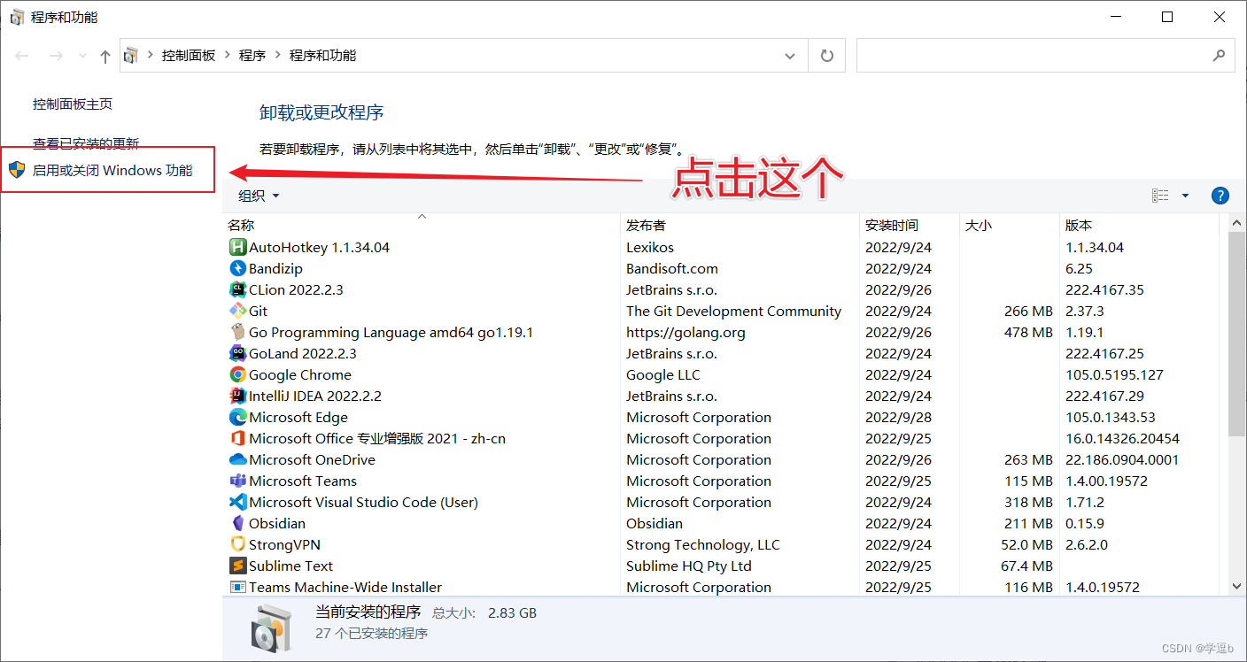
Task: Click the Microsoft Office icon in list
Action: tap(237, 439)
